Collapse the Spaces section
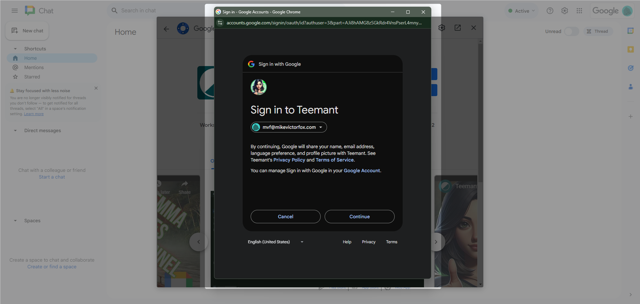 (x=15, y=221)
